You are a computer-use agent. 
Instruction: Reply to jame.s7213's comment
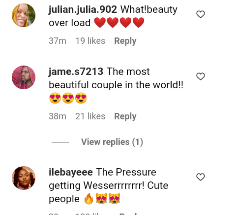pyautogui.click(x=125, y=116)
